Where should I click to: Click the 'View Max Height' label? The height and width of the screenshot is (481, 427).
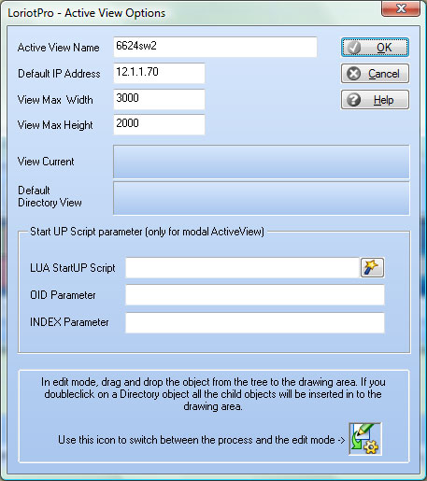click(55, 125)
